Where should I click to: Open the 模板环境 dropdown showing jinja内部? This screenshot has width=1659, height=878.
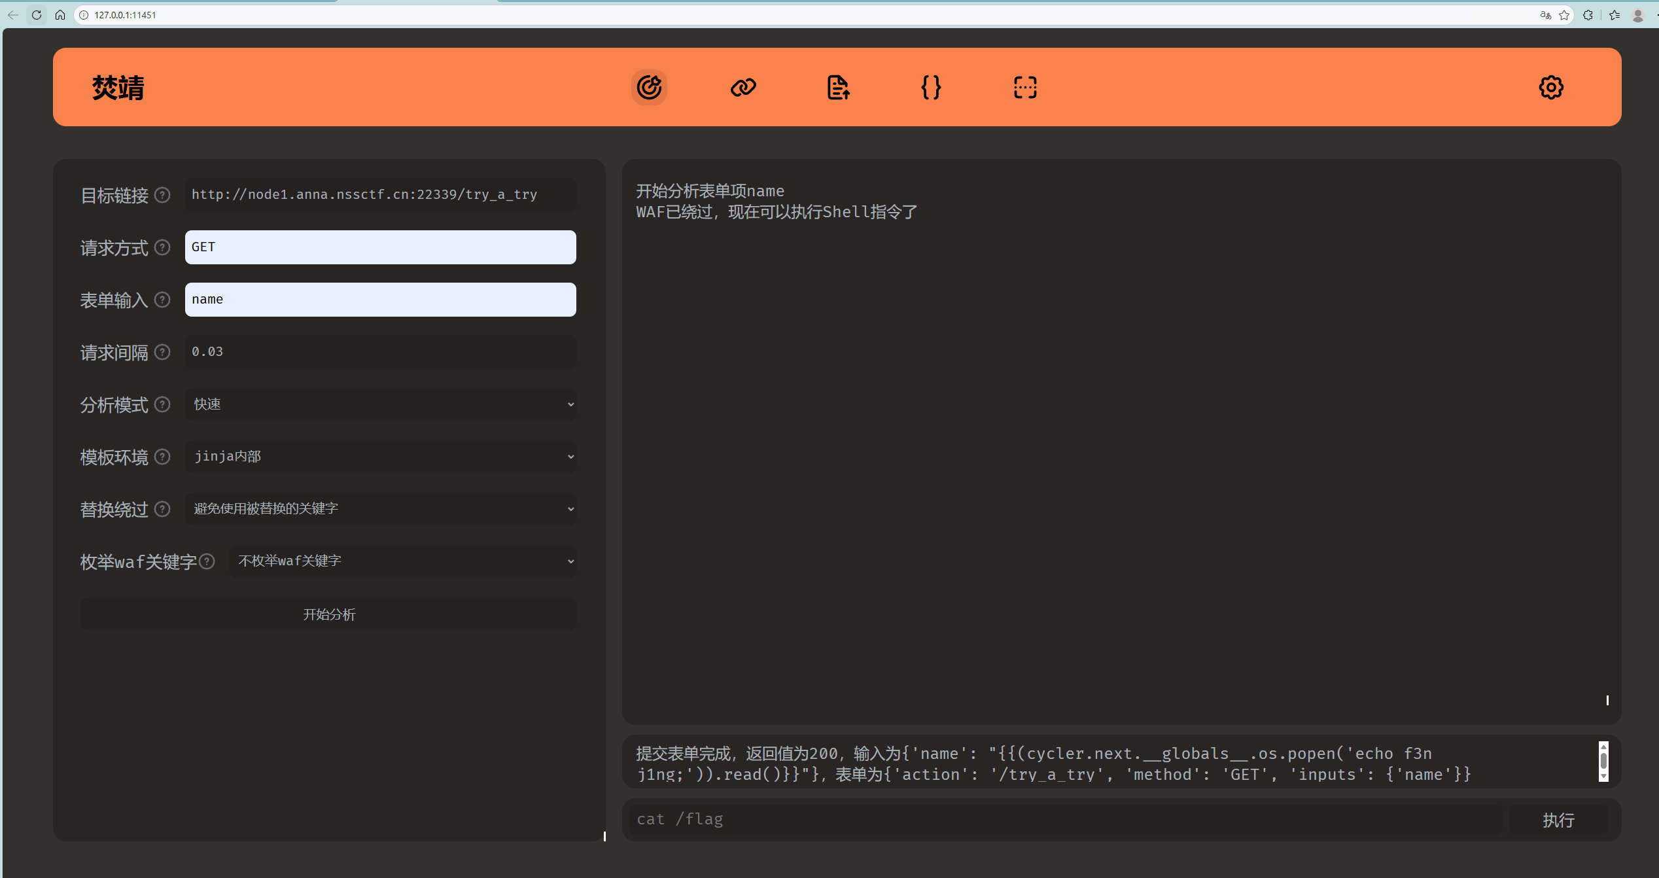380,457
